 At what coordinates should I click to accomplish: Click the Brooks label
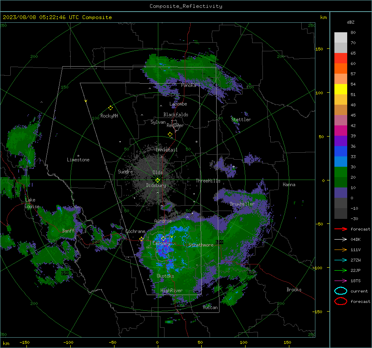point(294,290)
